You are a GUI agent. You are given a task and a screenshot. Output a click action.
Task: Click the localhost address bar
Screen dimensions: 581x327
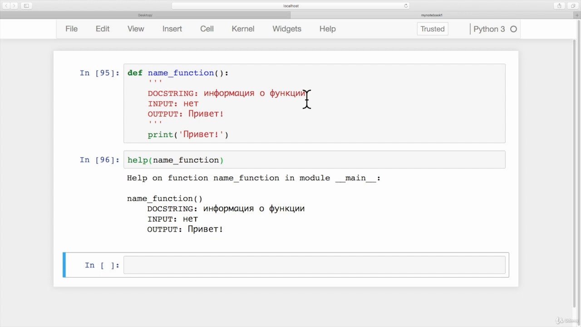point(290,5)
